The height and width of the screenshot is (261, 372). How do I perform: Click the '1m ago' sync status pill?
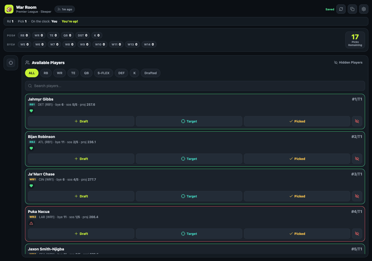click(65, 9)
